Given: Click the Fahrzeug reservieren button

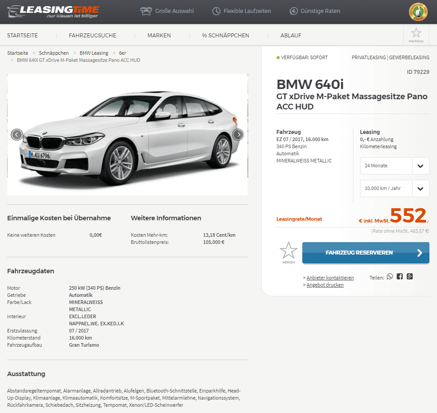Looking at the screenshot, I should coord(366,253).
